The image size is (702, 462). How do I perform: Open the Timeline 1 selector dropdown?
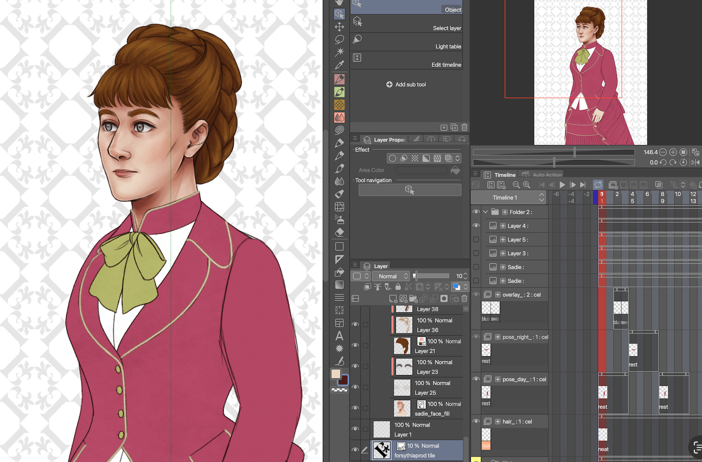pyautogui.click(x=509, y=197)
